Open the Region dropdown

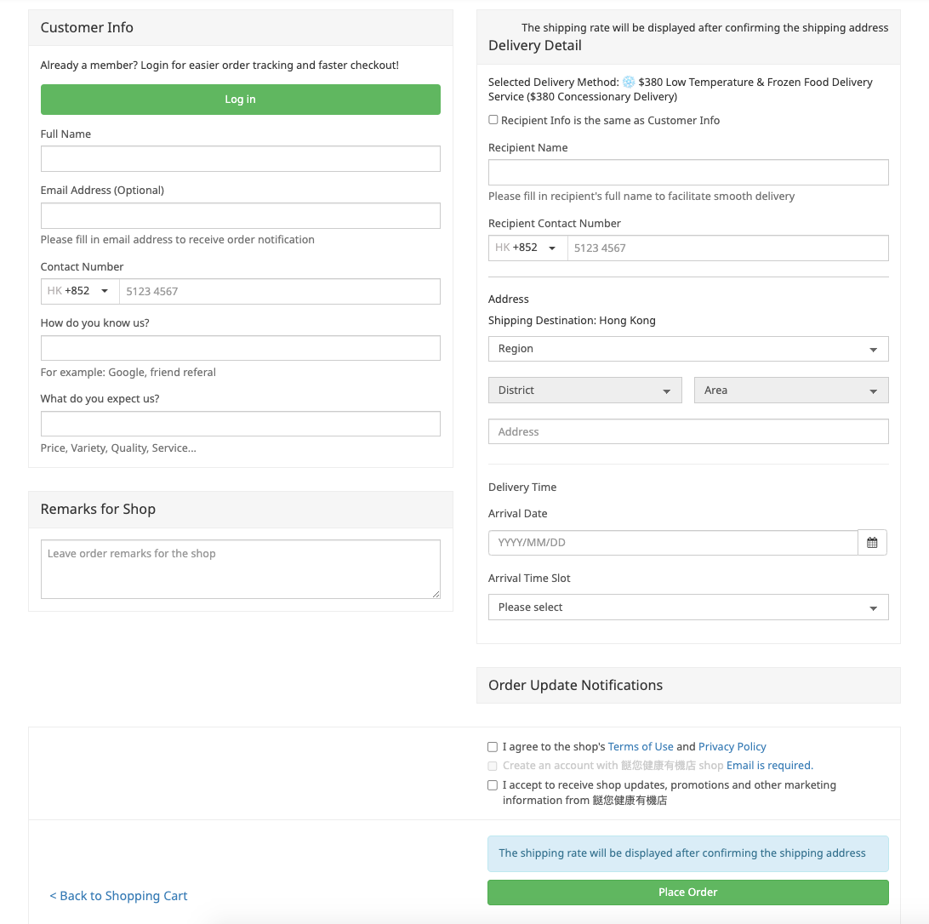point(688,349)
